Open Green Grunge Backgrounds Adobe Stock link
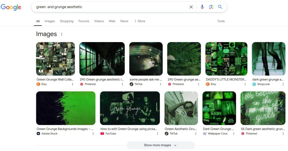Viewport: 288px width, 151px height. pos(65,129)
